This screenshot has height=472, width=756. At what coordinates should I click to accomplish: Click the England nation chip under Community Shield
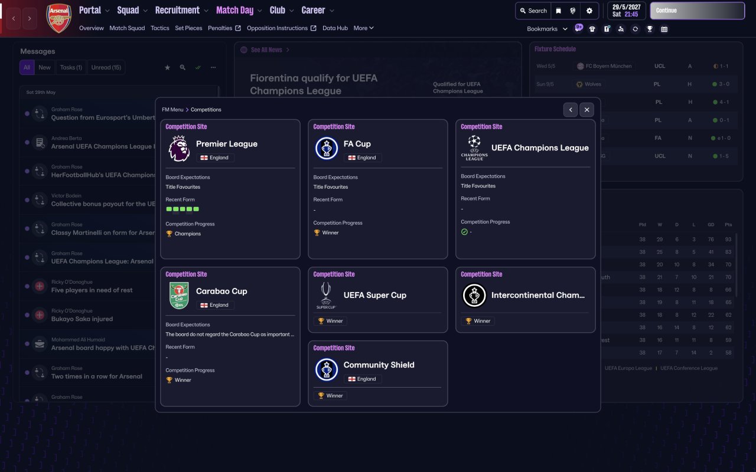363,379
